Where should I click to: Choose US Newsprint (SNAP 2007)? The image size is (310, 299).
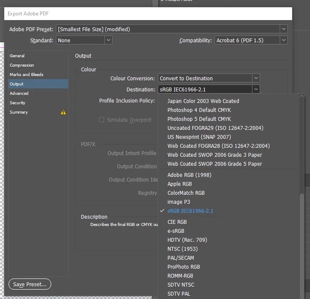[x=229, y=137]
